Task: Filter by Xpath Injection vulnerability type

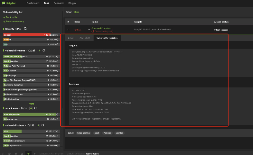Action: click(x=32, y=136)
